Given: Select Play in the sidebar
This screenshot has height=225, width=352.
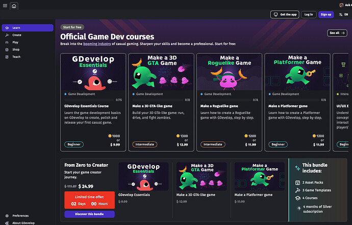Looking at the screenshot, I should pyautogui.click(x=28, y=42).
